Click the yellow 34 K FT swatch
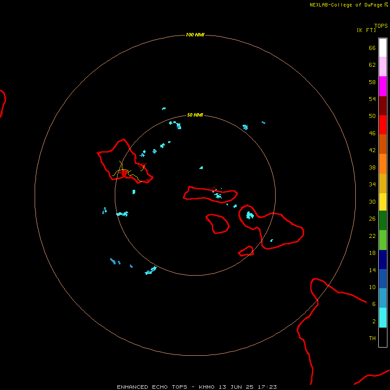 383,202
